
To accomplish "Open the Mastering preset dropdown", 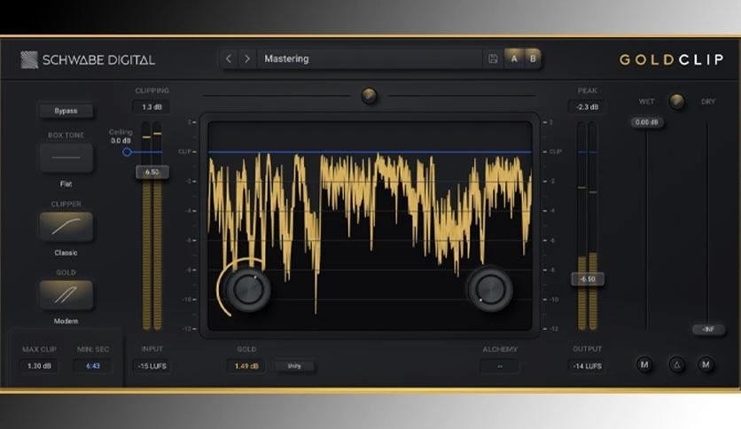I will coord(363,59).
